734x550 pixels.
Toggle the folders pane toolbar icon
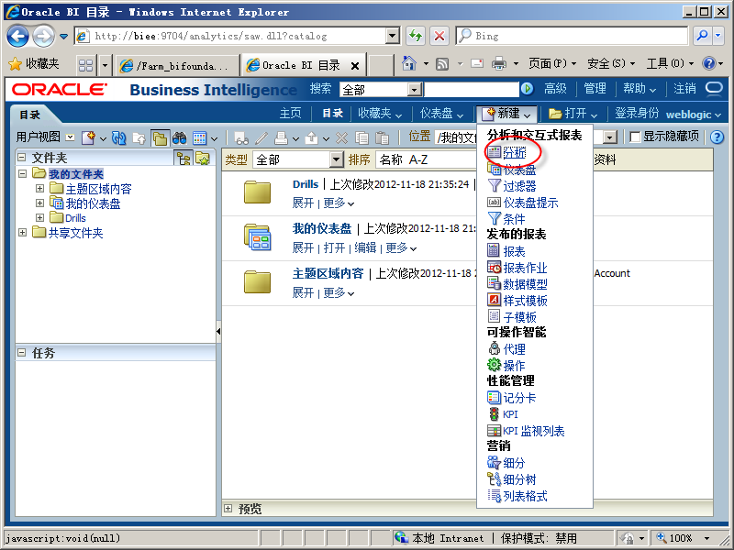click(x=160, y=137)
